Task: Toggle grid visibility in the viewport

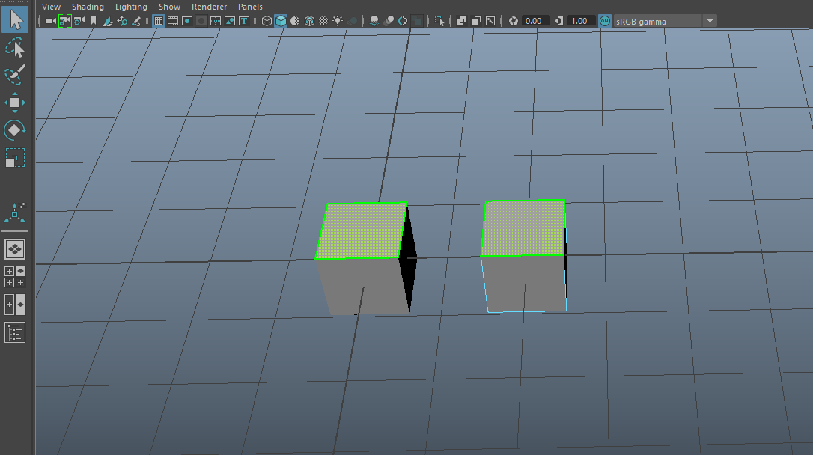Action: pos(159,21)
